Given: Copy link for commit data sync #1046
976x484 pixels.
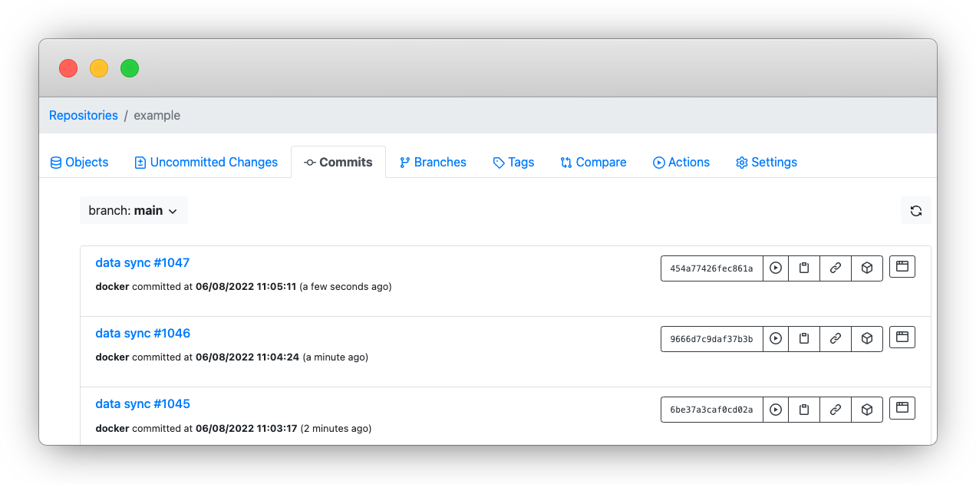Looking at the screenshot, I should (836, 338).
